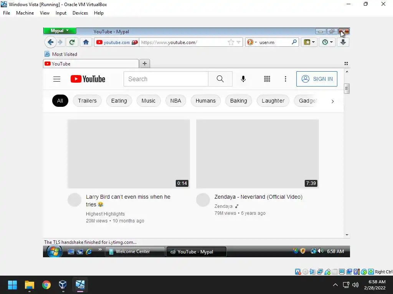
Task: Filter by the NBA chip
Action: (x=176, y=101)
